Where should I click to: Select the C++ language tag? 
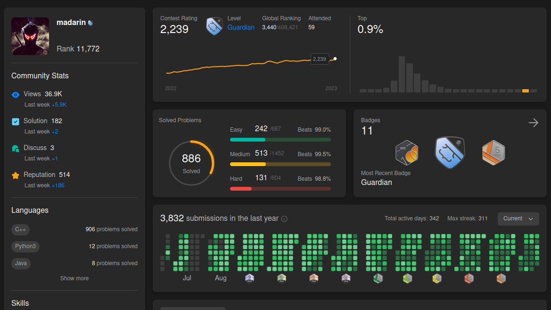pos(20,229)
